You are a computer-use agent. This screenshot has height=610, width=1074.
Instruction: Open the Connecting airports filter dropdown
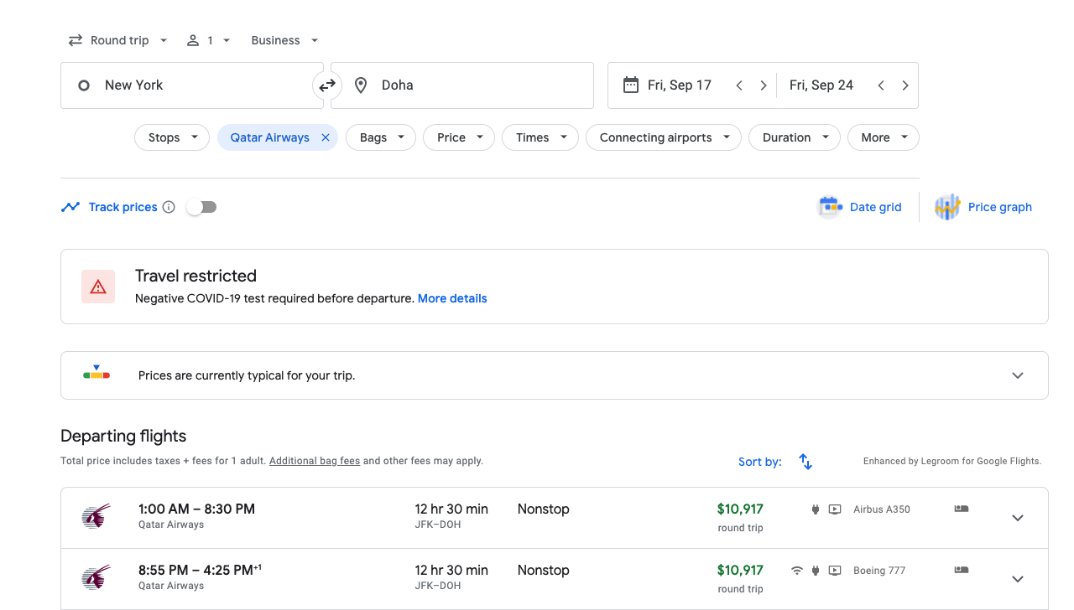(664, 137)
